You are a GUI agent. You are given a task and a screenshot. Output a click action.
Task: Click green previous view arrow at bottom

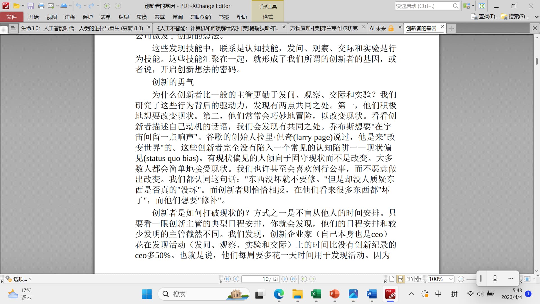tap(304, 279)
